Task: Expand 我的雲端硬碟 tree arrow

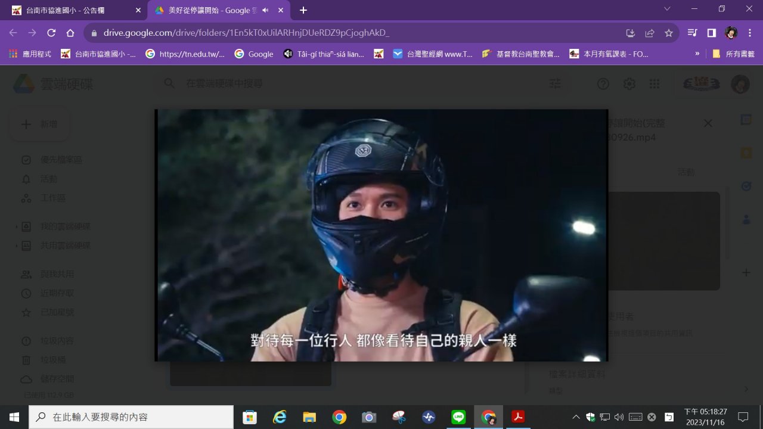Action: (x=16, y=227)
